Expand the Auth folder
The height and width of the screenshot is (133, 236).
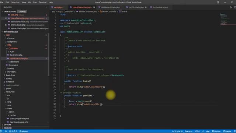(8, 52)
